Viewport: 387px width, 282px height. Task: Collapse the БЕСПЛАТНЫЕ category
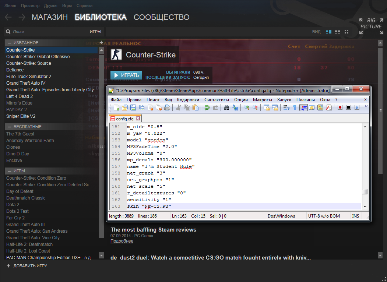click(9, 127)
